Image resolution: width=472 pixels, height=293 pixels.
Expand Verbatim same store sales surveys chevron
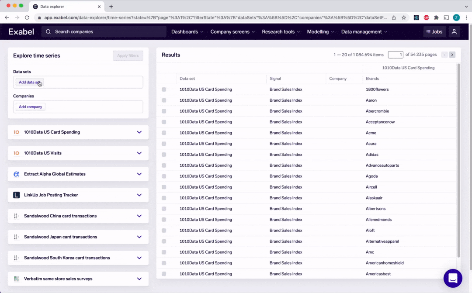(x=139, y=279)
